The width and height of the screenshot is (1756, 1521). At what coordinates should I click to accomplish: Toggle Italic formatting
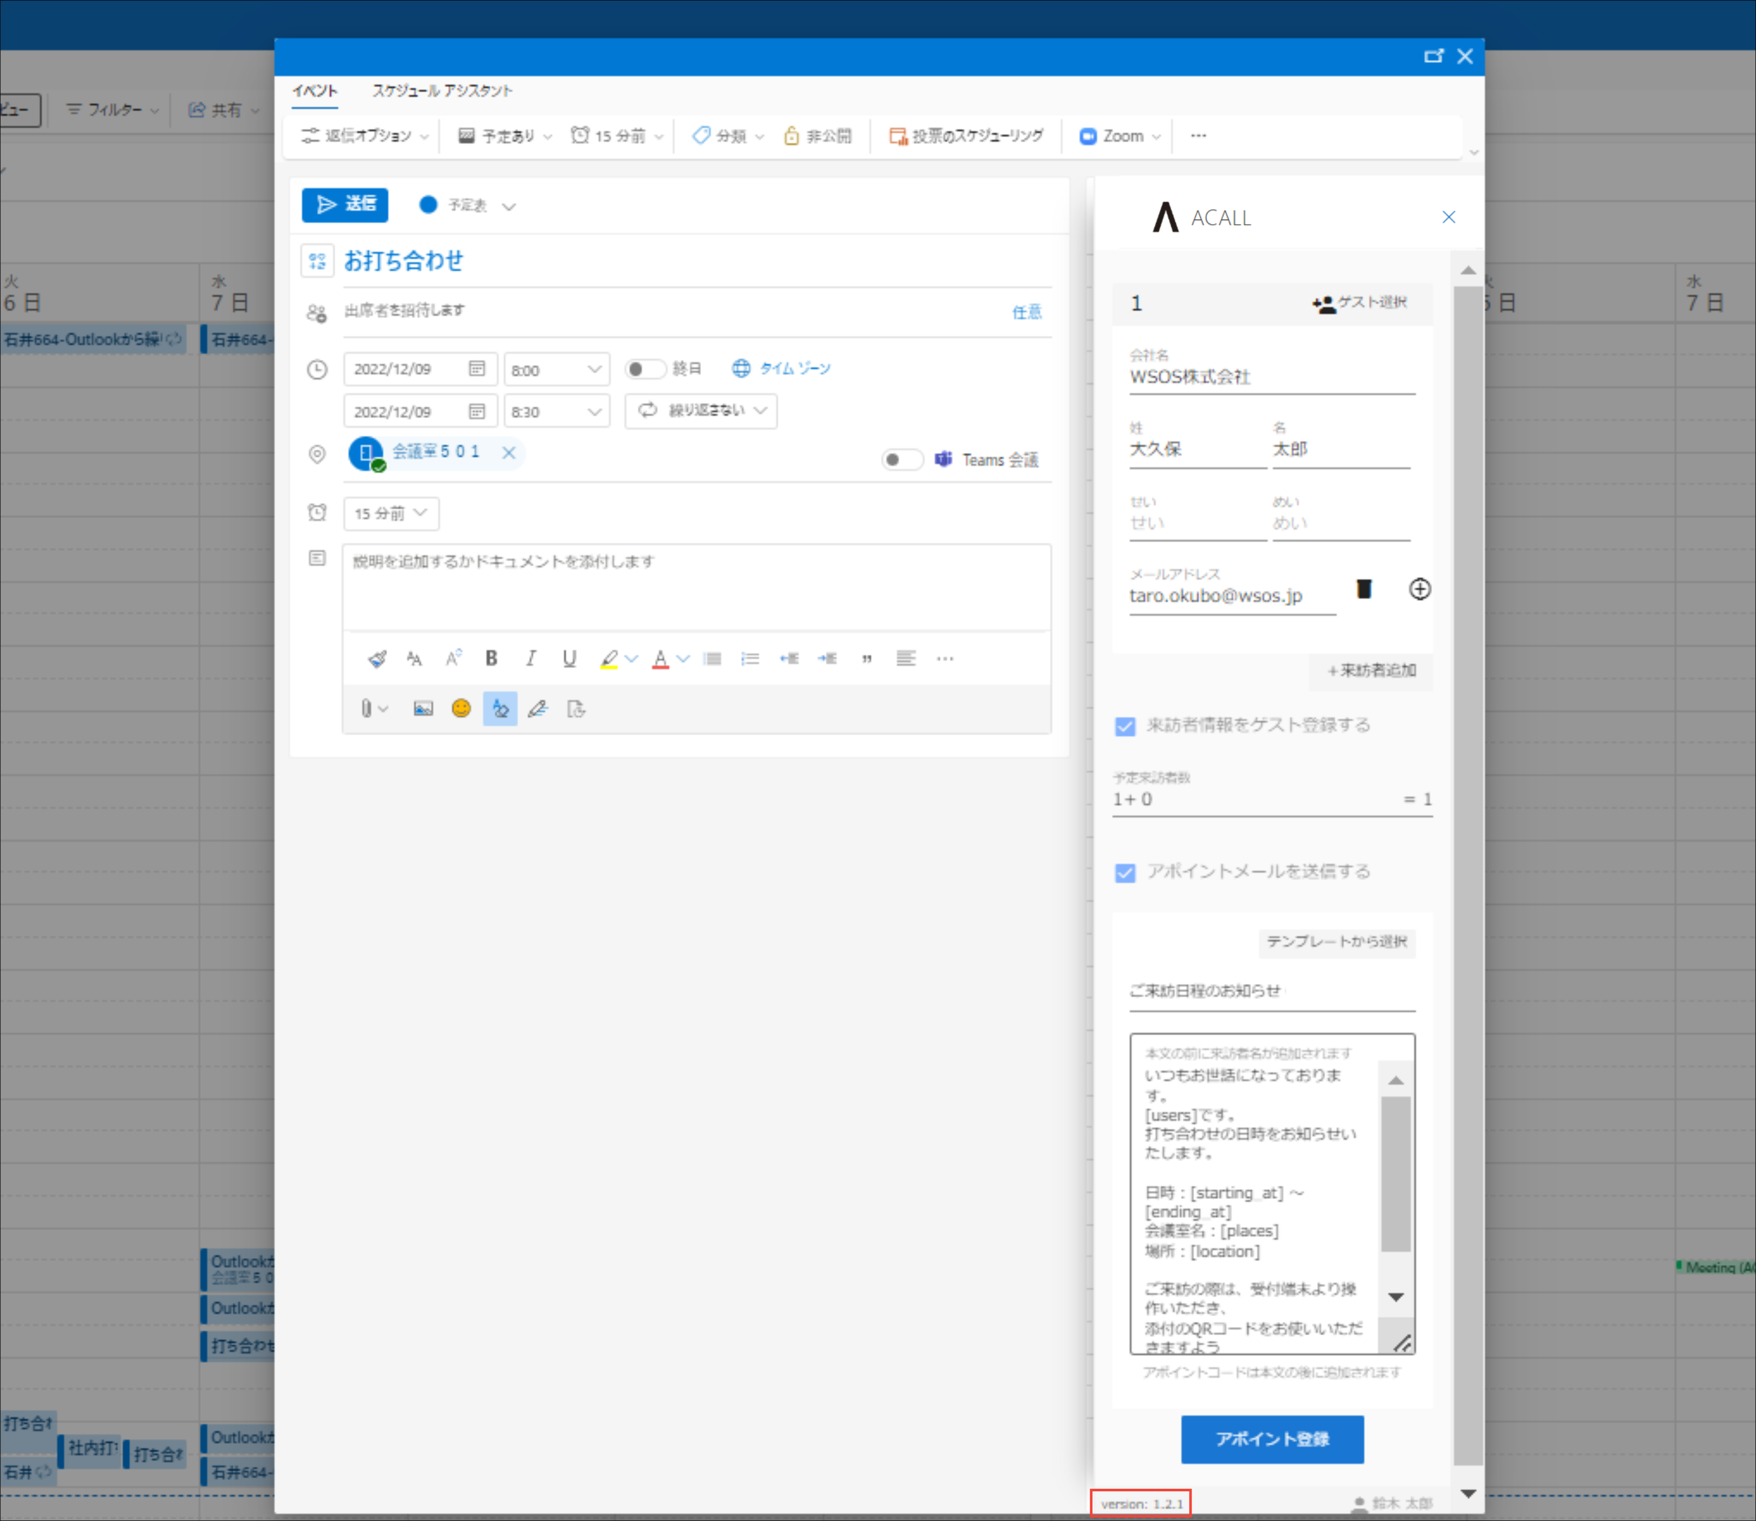tap(531, 659)
